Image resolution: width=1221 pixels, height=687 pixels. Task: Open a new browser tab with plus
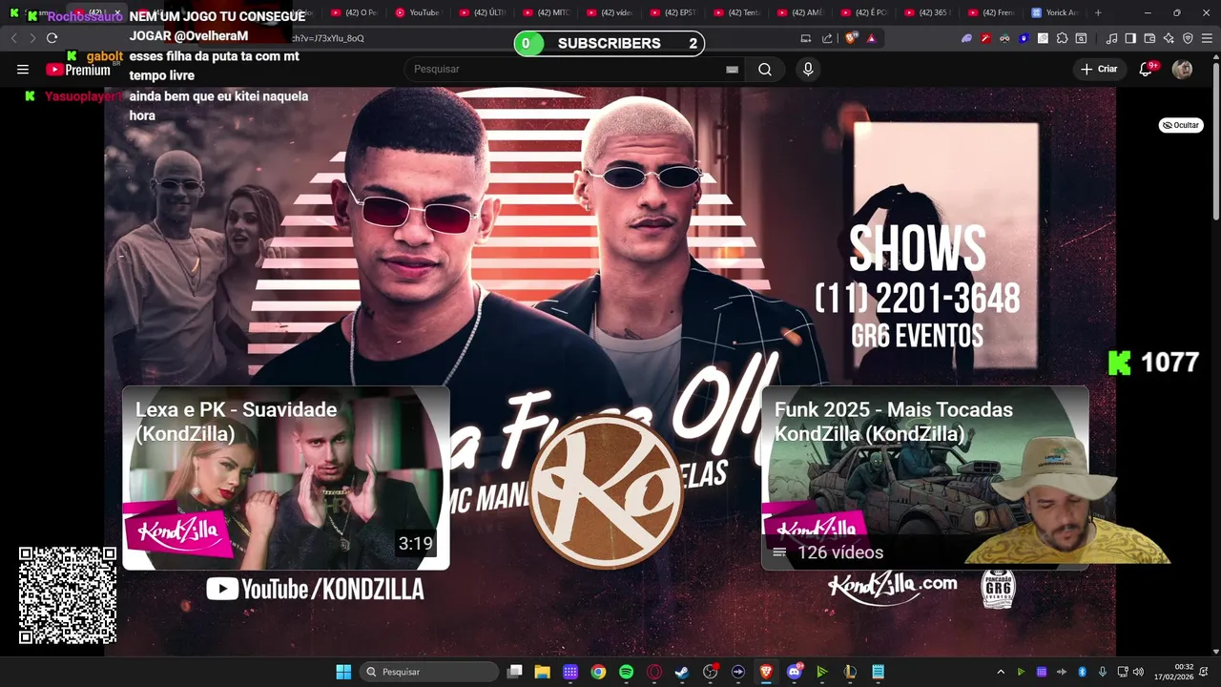(1098, 12)
